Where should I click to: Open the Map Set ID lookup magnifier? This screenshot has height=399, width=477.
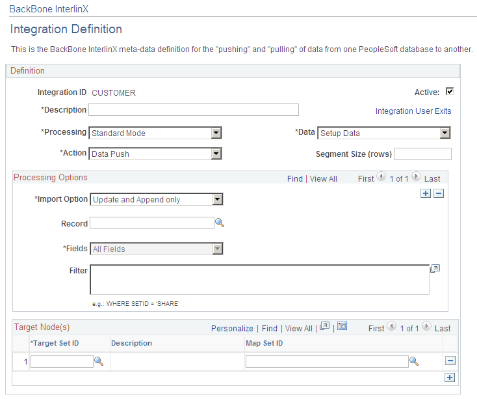pyautogui.click(x=414, y=361)
